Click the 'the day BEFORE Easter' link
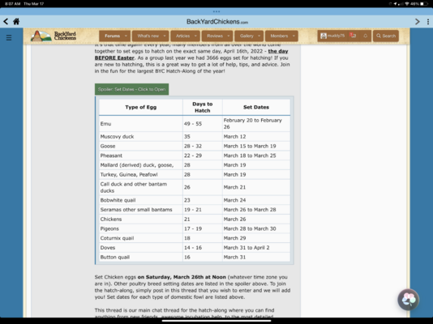Screen dimensions: 433x324 pos(191,54)
